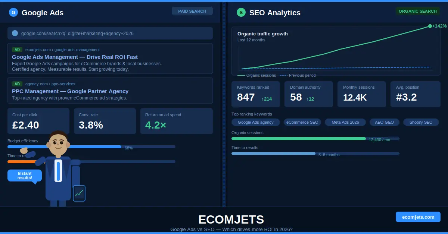Screen dimensions: 448x234
Task: Click the +142% growth endpoint marker
Action: point(430,26)
